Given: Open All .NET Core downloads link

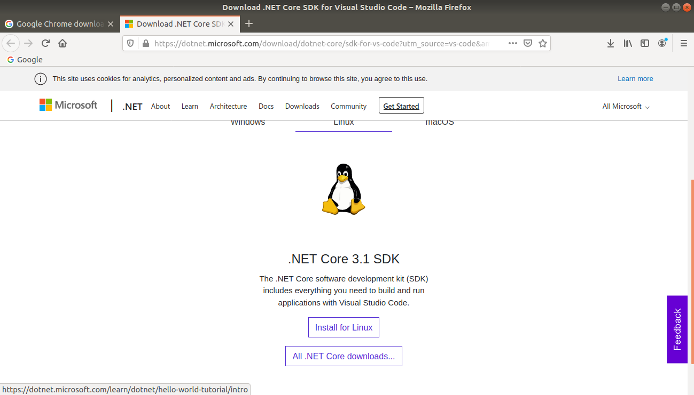Looking at the screenshot, I should [x=344, y=356].
